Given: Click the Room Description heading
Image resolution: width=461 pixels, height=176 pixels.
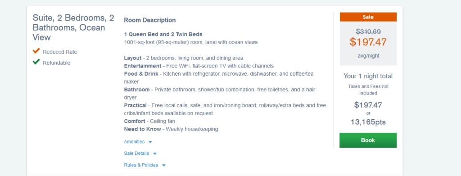Looking at the screenshot, I should click(149, 20).
